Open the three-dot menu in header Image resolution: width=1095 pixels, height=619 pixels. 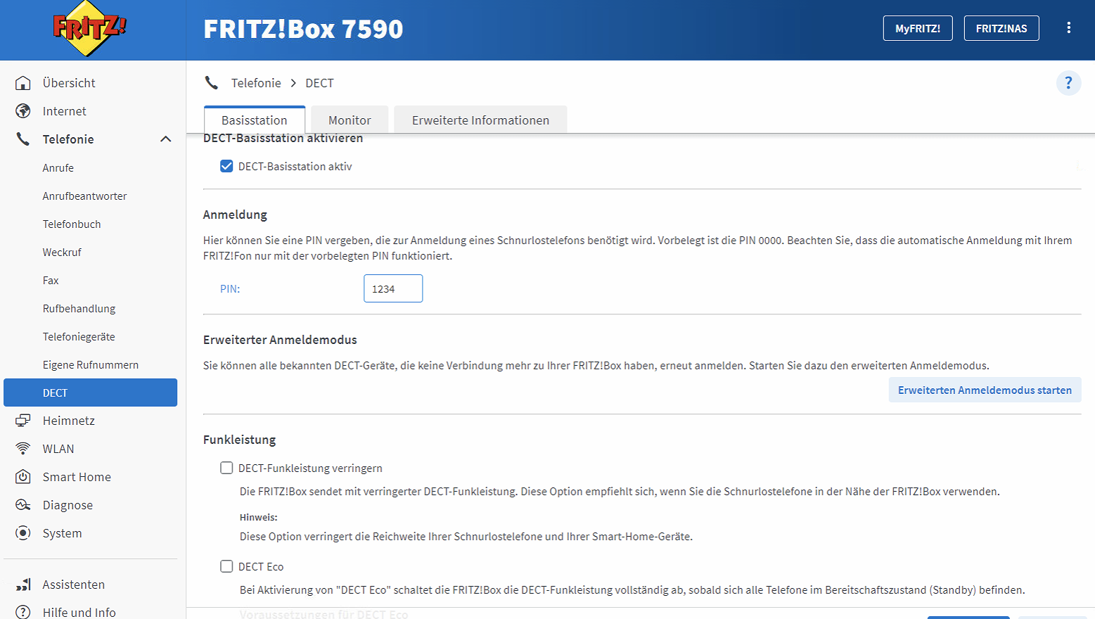[x=1068, y=28]
